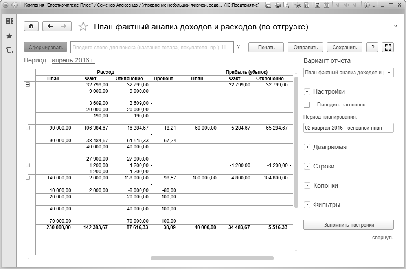Click the save icon in title bar

click(x=268, y=5)
